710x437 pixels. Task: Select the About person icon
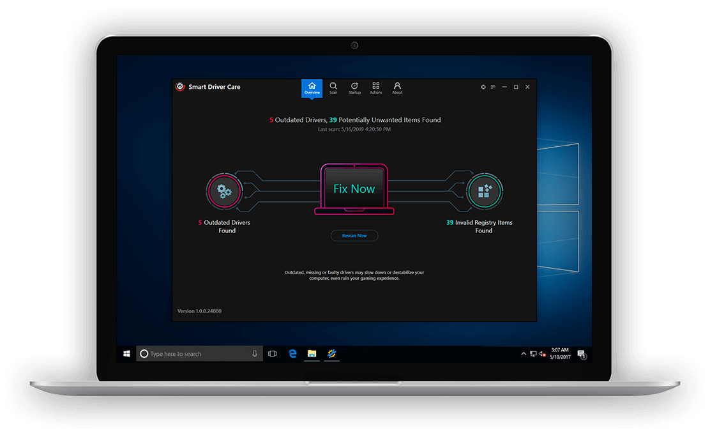pyautogui.click(x=397, y=86)
